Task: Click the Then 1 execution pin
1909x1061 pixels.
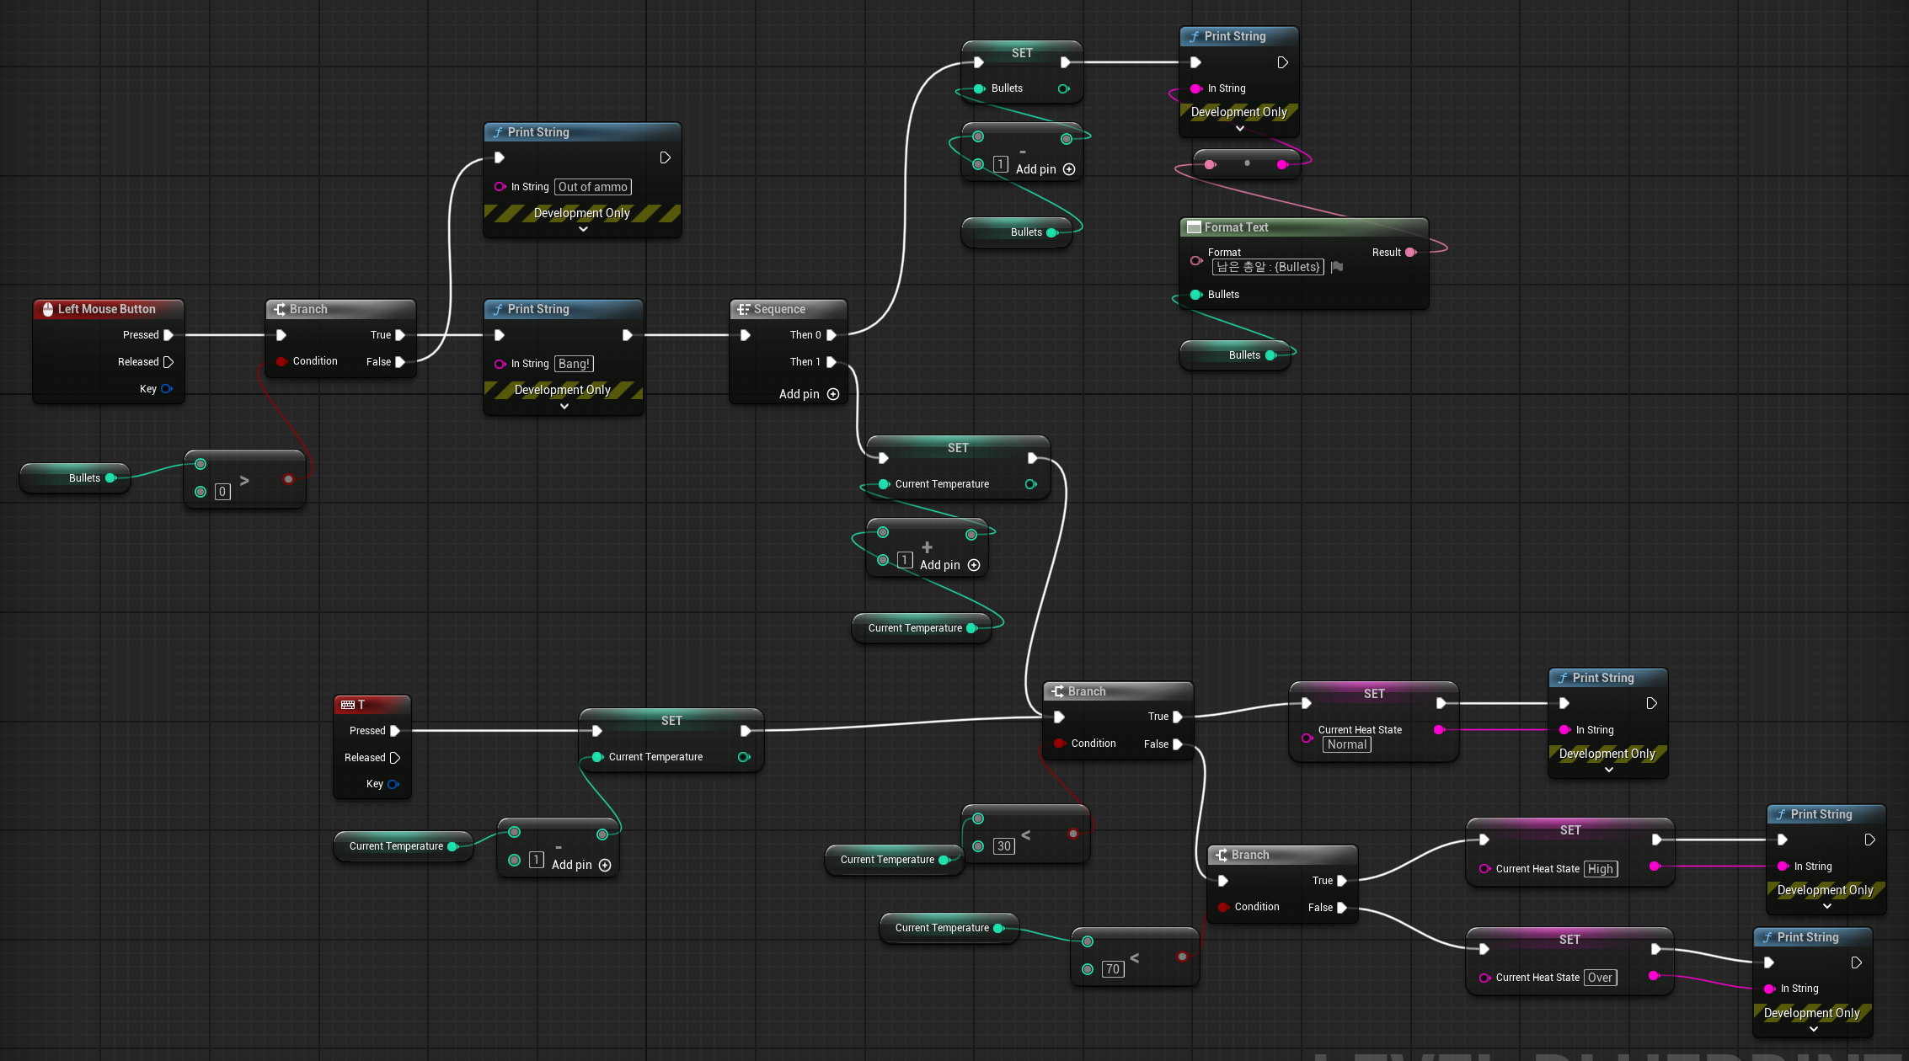Action: pyautogui.click(x=832, y=362)
